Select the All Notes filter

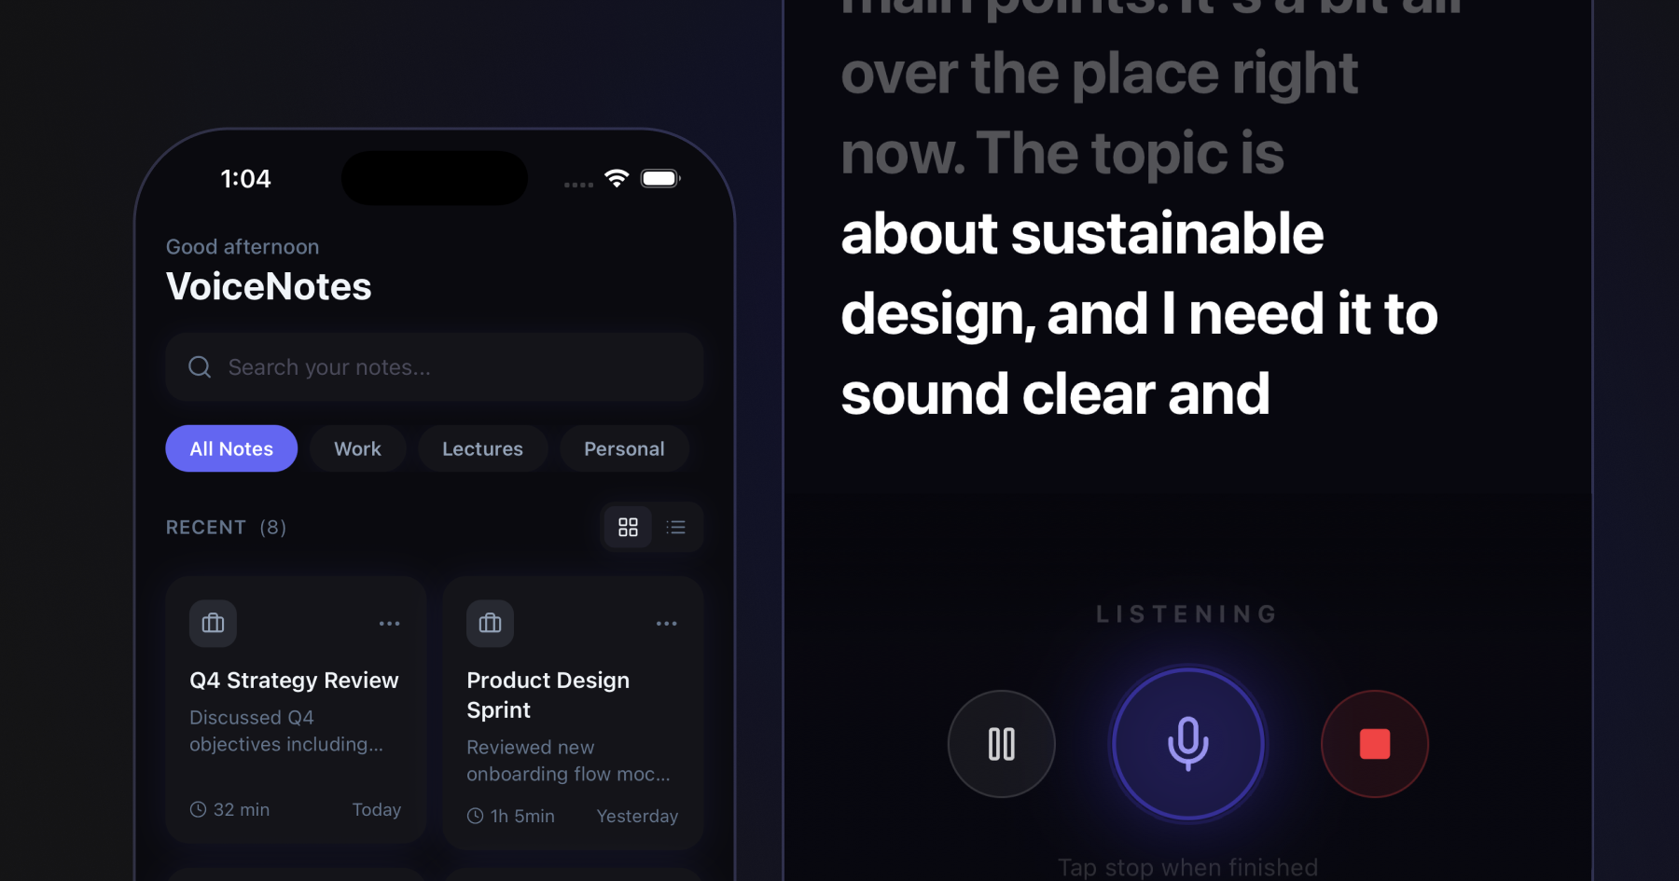[x=231, y=448]
